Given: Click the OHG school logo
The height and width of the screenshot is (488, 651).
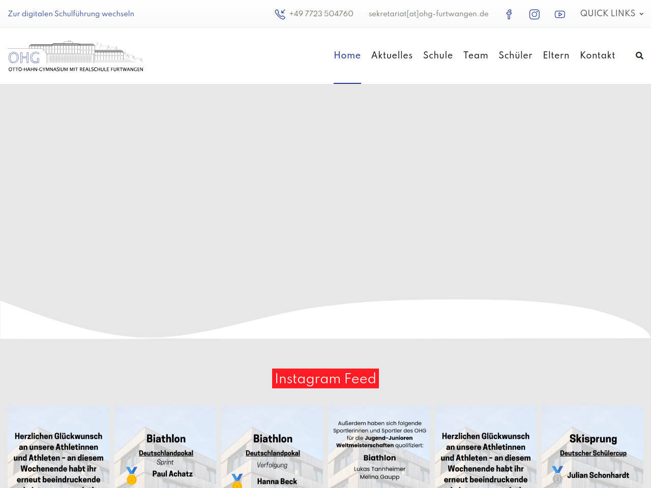Looking at the screenshot, I should 75,56.
